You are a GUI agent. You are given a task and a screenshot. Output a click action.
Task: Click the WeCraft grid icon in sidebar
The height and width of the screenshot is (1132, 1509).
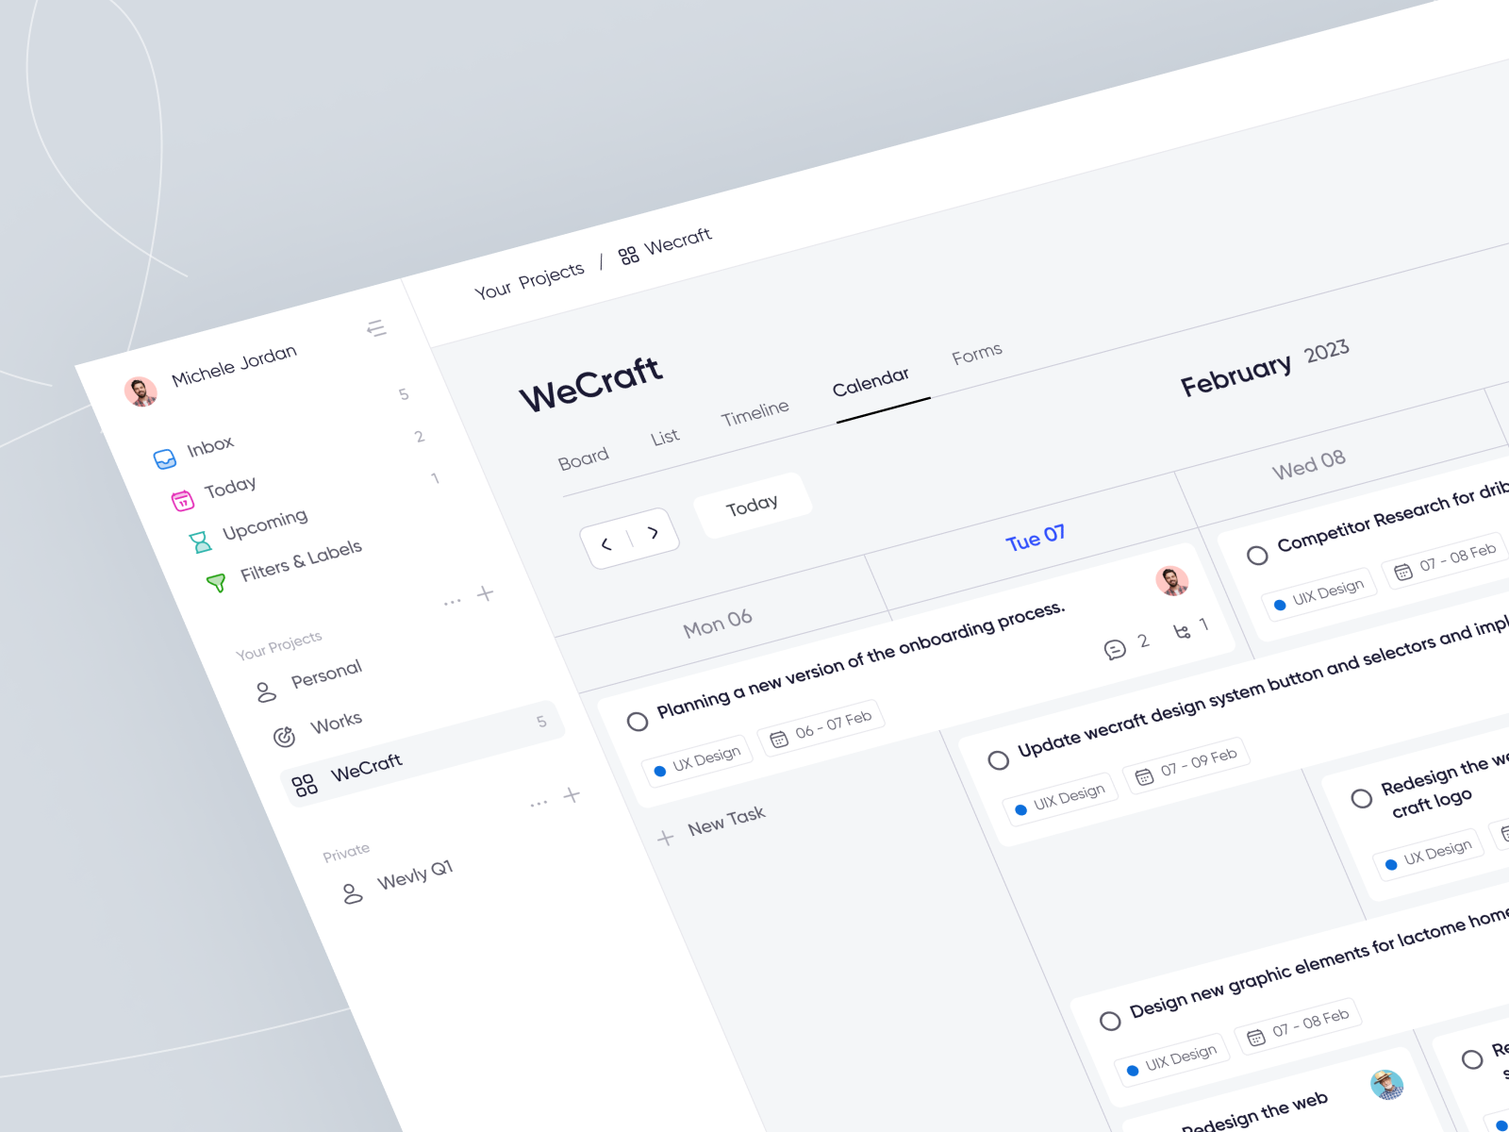(305, 785)
